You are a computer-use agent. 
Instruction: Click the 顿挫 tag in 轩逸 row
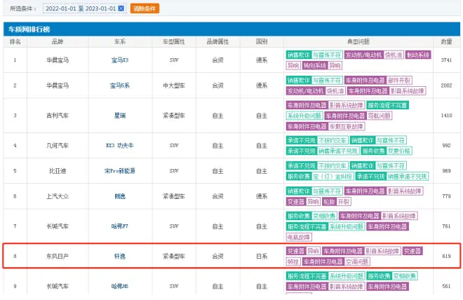(x=293, y=261)
